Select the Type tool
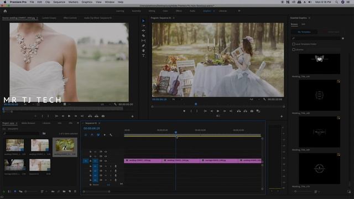The height and width of the screenshot is (199, 354). [x=143, y=55]
